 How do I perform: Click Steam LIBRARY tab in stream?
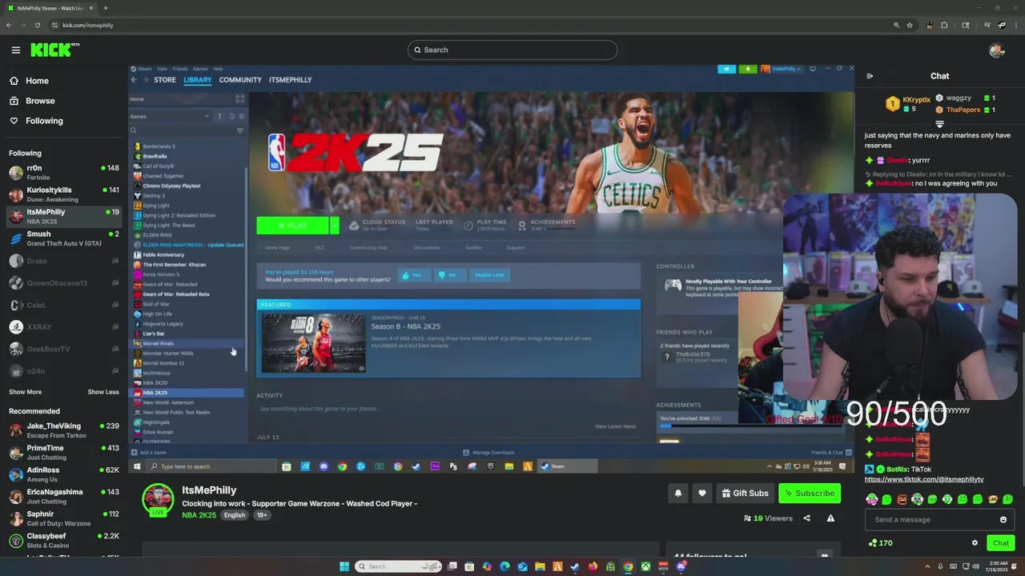point(197,80)
